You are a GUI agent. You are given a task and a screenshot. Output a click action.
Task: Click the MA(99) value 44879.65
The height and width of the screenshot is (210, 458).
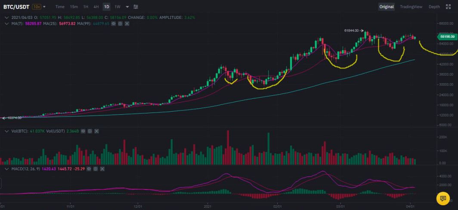101,24
